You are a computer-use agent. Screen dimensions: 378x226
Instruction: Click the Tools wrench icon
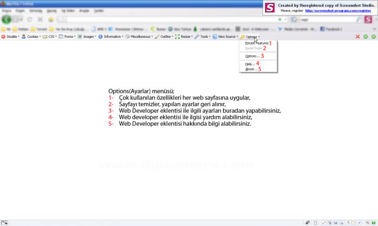pos(197,37)
